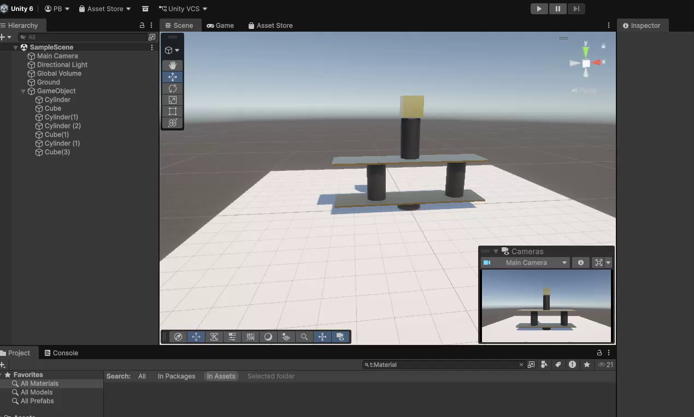The width and height of the screenshot is (694, 417).
Task: Click the Play button
Action: coord(539,9)
